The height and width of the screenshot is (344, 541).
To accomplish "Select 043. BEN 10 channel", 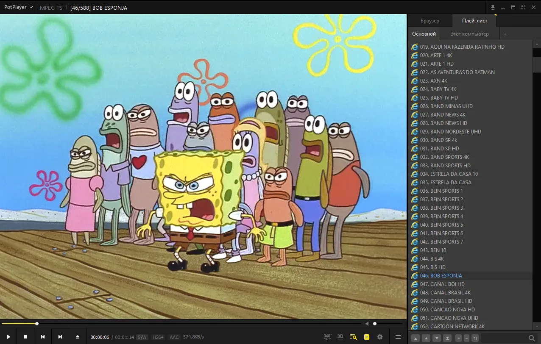I will [470, 250].
